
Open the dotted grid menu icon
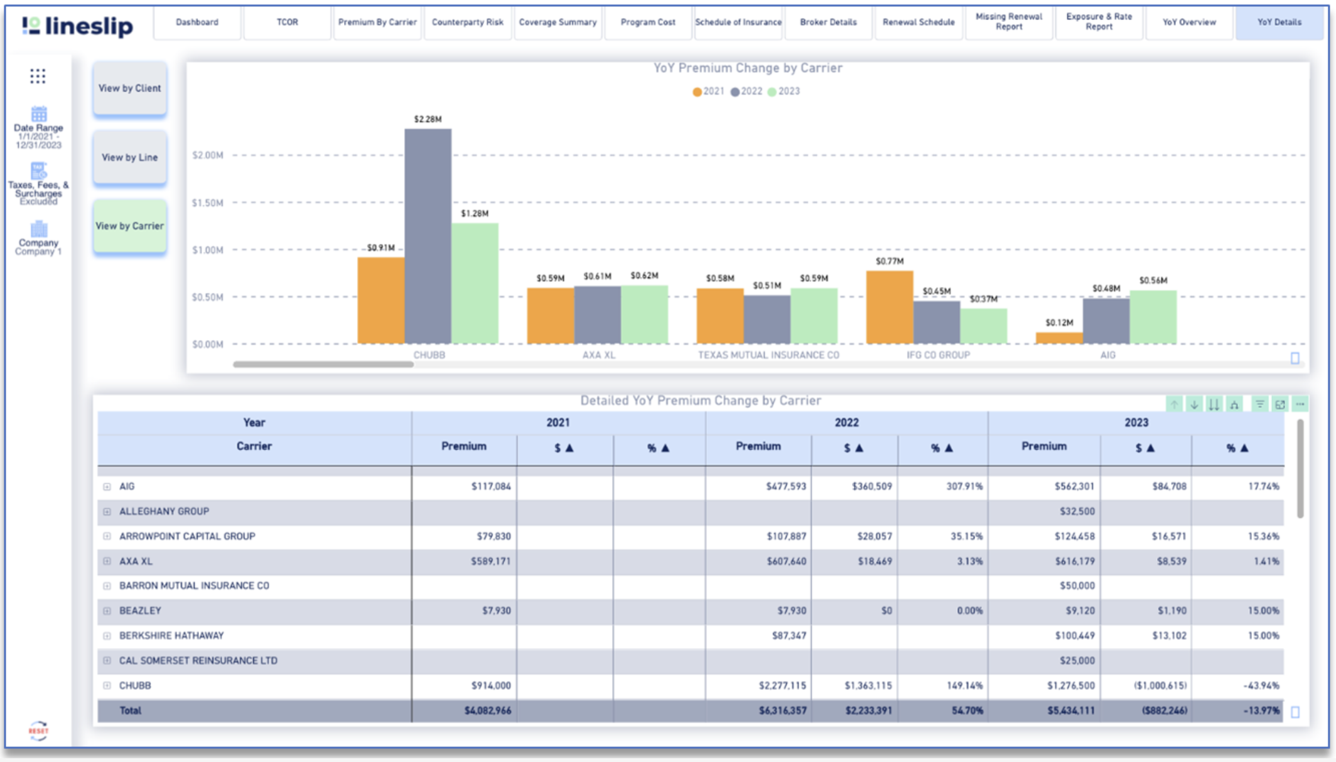coord(38,76)
